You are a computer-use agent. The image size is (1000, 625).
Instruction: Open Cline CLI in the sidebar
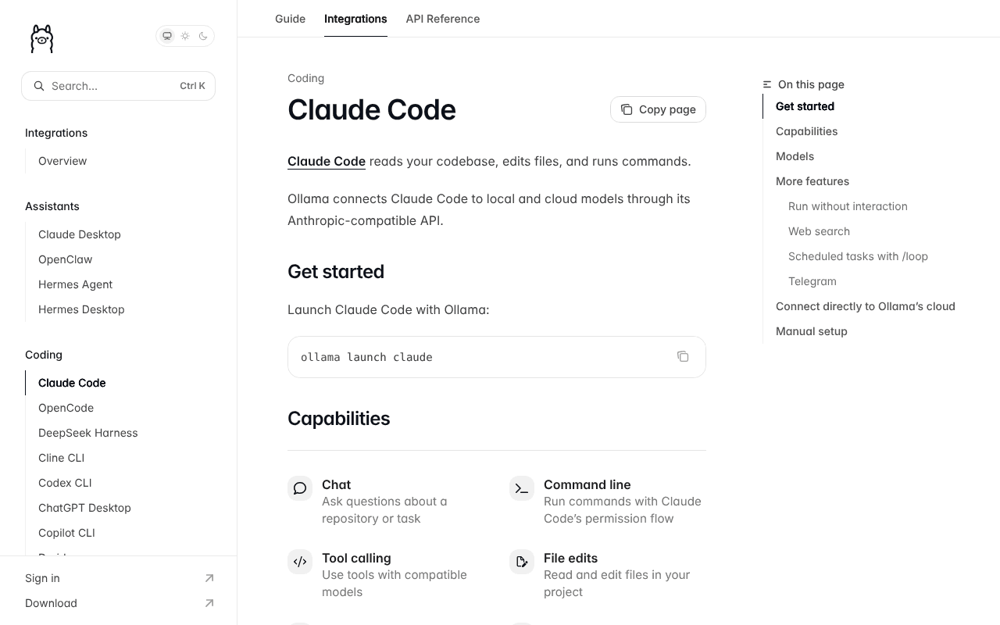point(62,458)
